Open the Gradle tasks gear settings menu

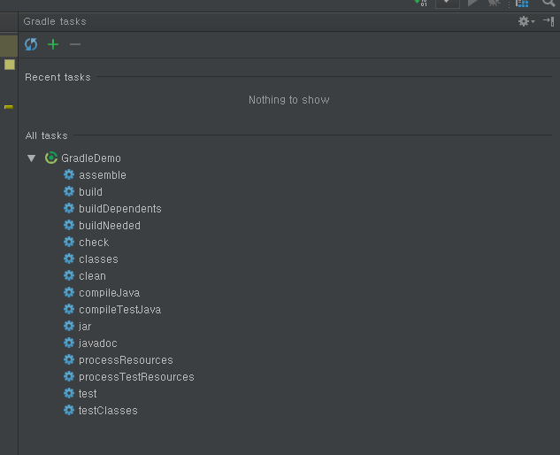pyautogui.click(x=526, y=21)
